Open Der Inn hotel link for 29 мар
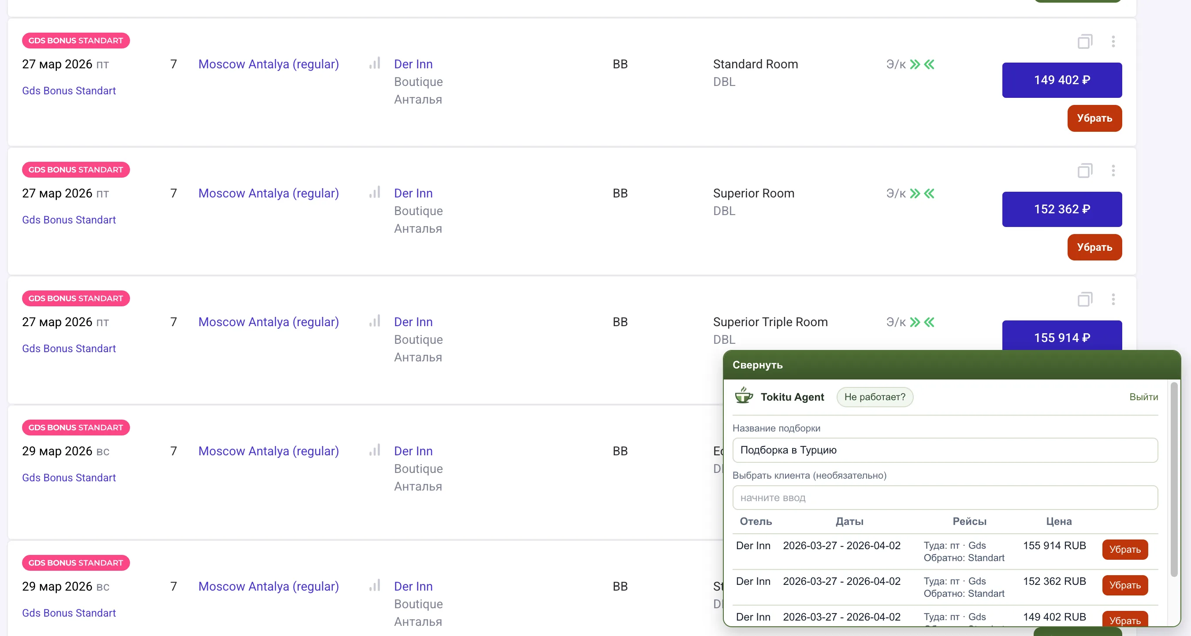Image resolution: width=1191 pixels, height=636 pixels. click(413, 450)
